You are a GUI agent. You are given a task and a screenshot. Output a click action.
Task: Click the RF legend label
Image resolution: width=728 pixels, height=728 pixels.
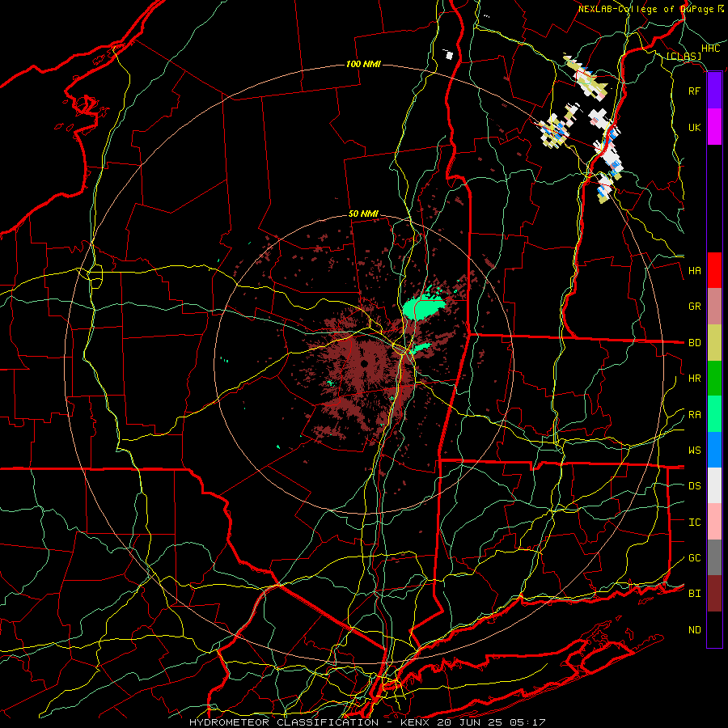pos(694,91)
